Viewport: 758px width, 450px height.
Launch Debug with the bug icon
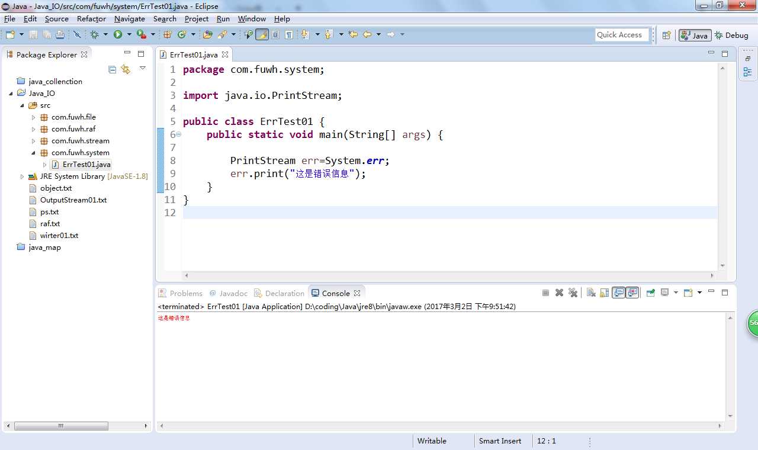tap(94, 34)
